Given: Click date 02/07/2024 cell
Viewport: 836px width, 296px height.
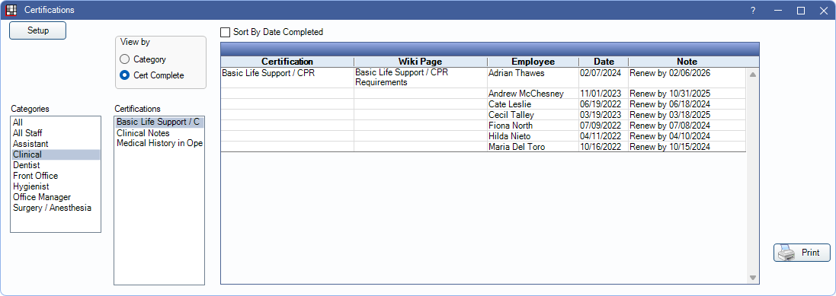Looking at the screenshot, I should coord(604,78).
